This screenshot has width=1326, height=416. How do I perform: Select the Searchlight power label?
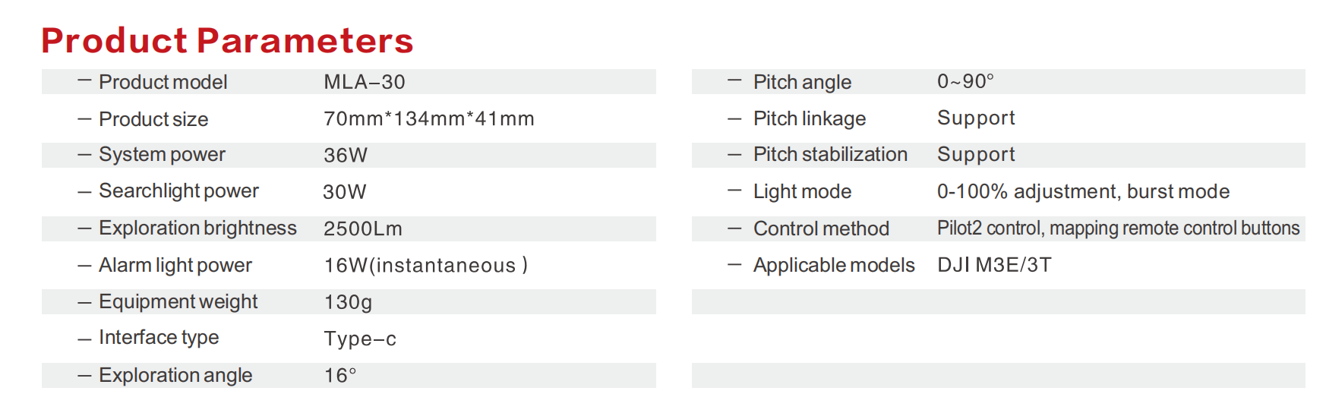(178, 191)
